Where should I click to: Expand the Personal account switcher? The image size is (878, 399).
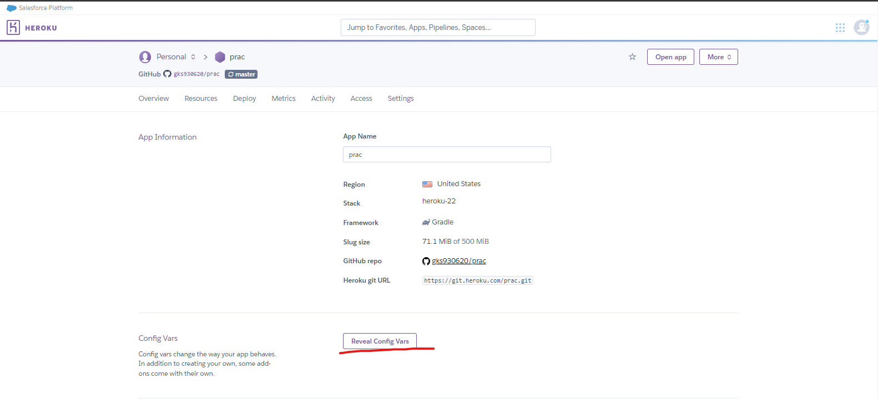[193, 57]
